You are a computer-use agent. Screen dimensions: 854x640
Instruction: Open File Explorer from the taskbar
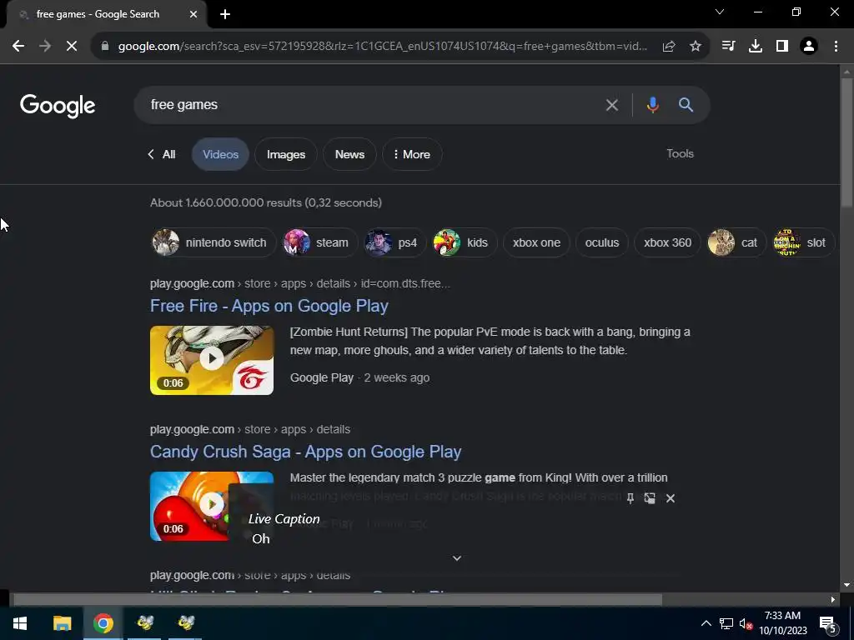pos(62,623)
